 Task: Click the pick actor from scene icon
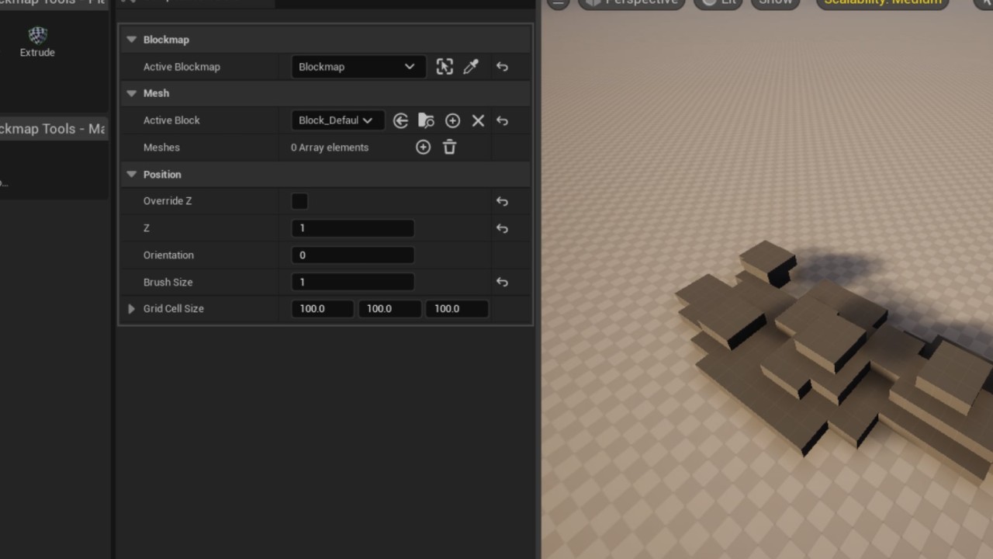(x=445, y=67)
